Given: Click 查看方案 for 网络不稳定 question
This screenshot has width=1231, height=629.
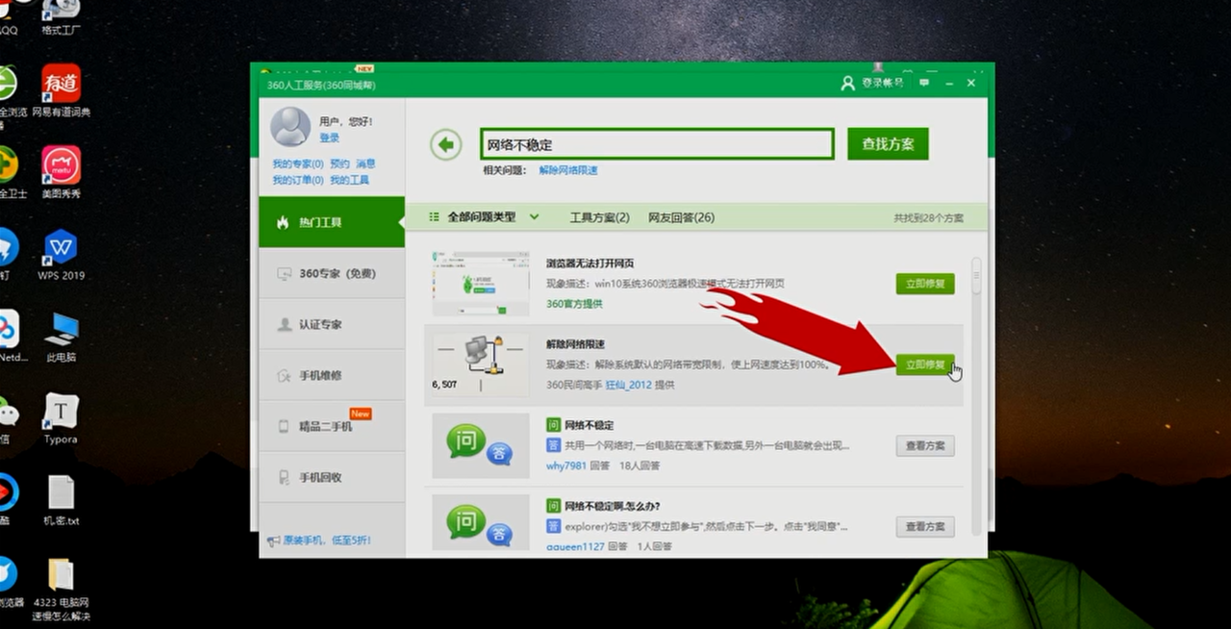Looking at the screenshot, I should (x=925, y=445).
